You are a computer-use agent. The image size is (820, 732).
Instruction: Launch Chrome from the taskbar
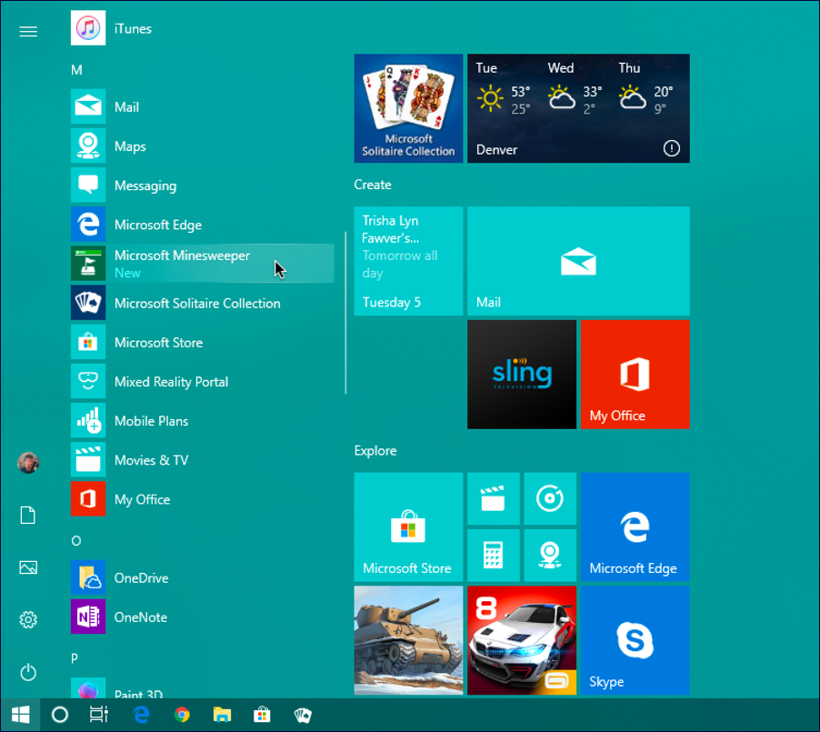[182, 715]
